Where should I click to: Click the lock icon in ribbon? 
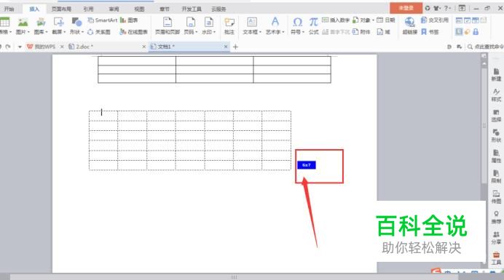pos(476,31)
